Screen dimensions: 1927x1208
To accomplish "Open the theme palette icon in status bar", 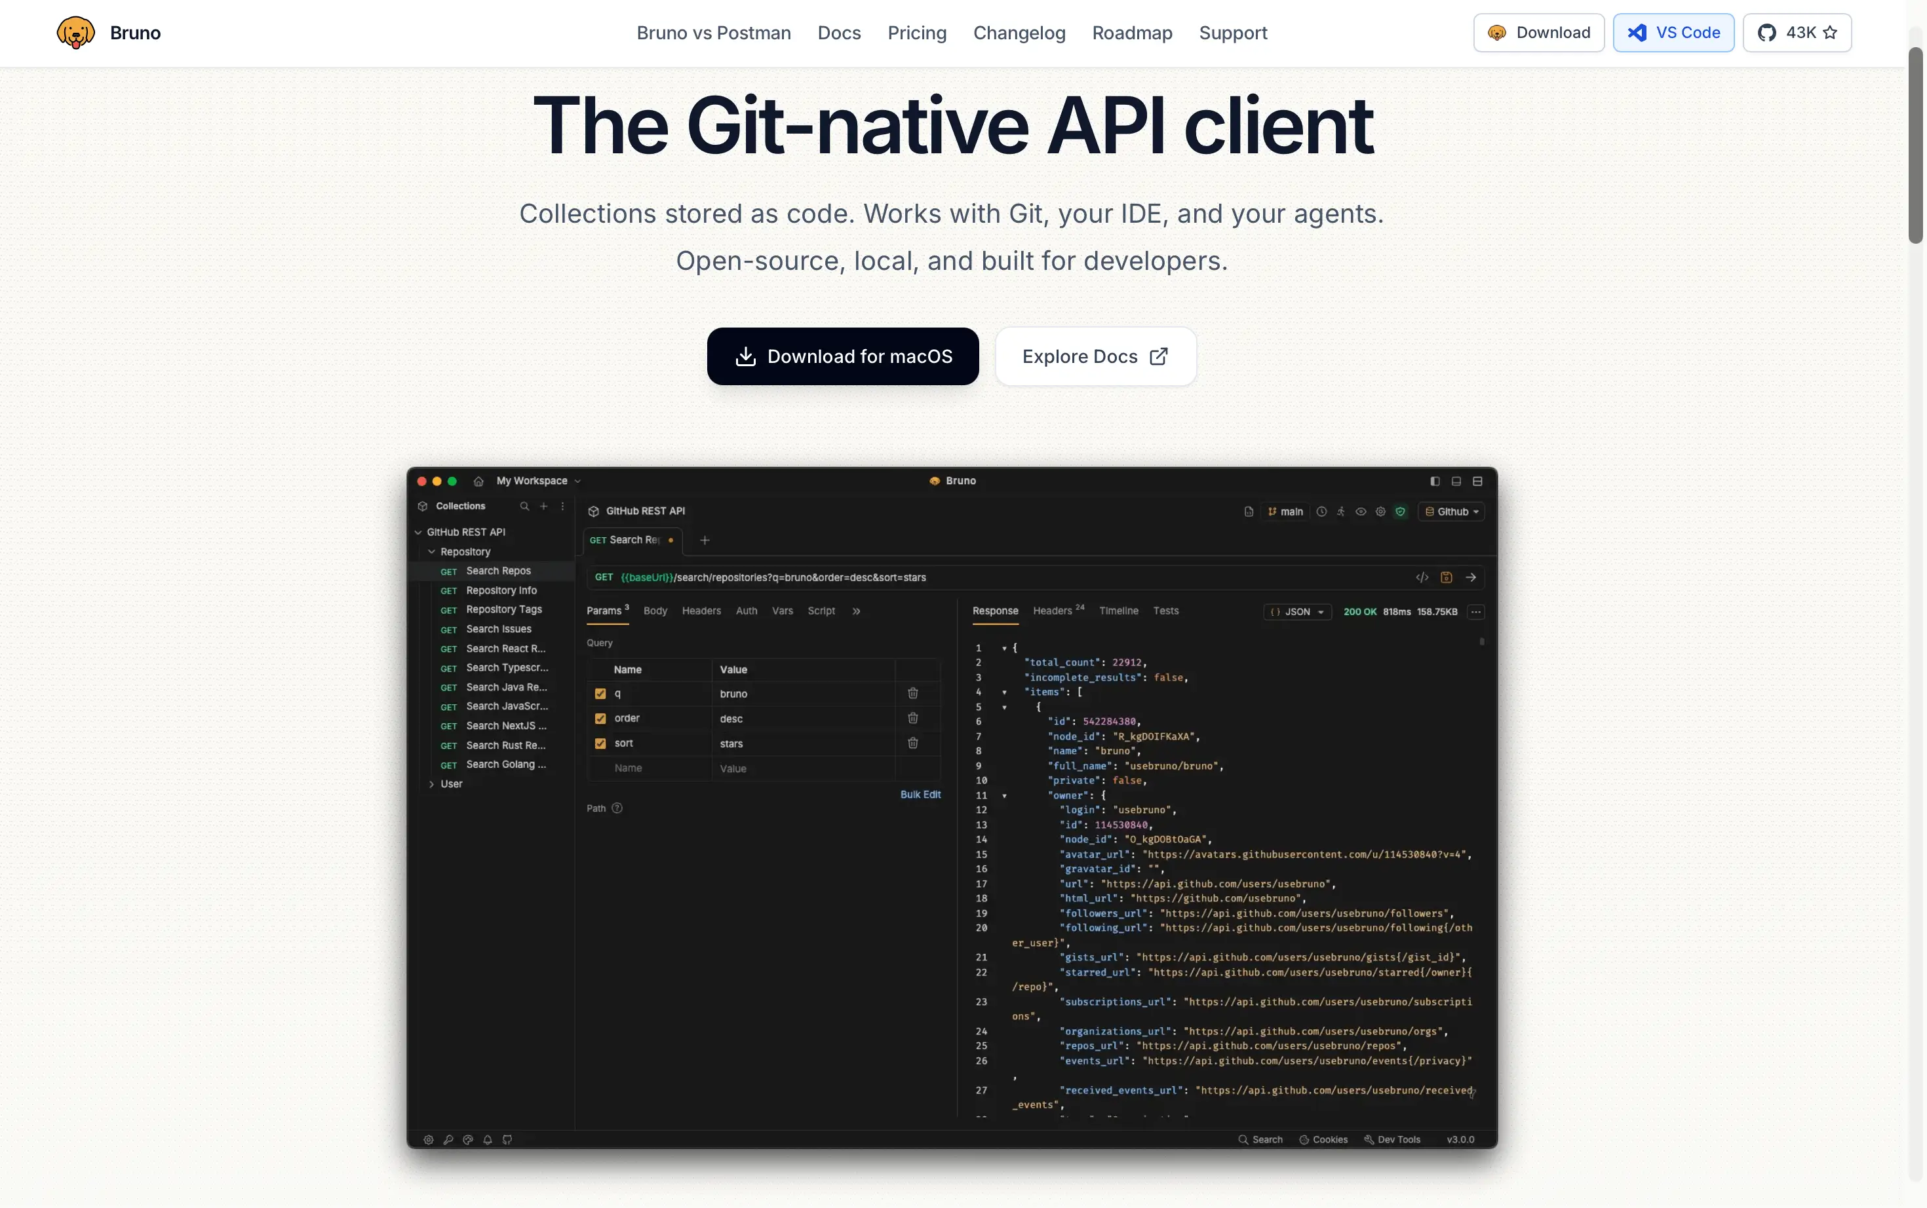I will [467, 1140].
